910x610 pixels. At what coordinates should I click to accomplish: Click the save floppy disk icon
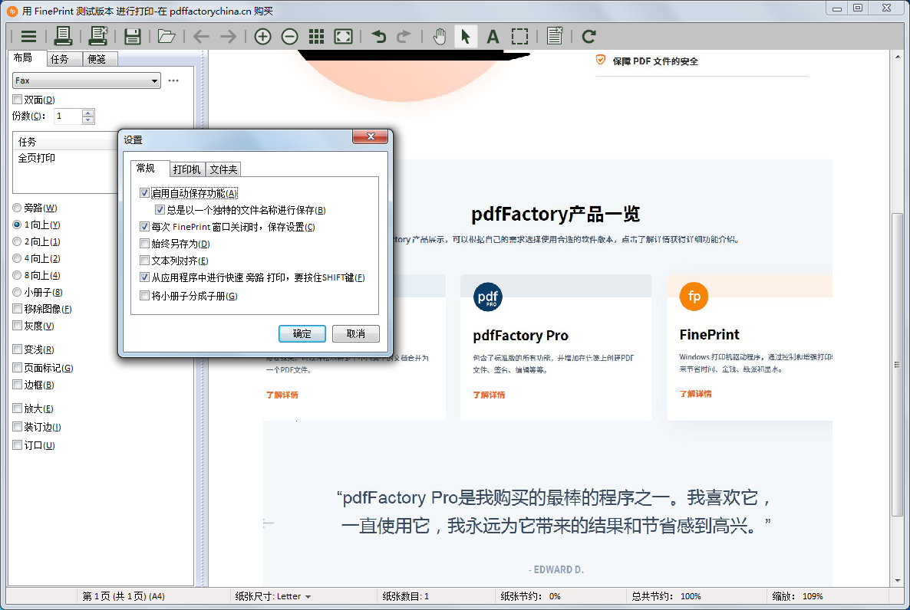pos(133,37)
